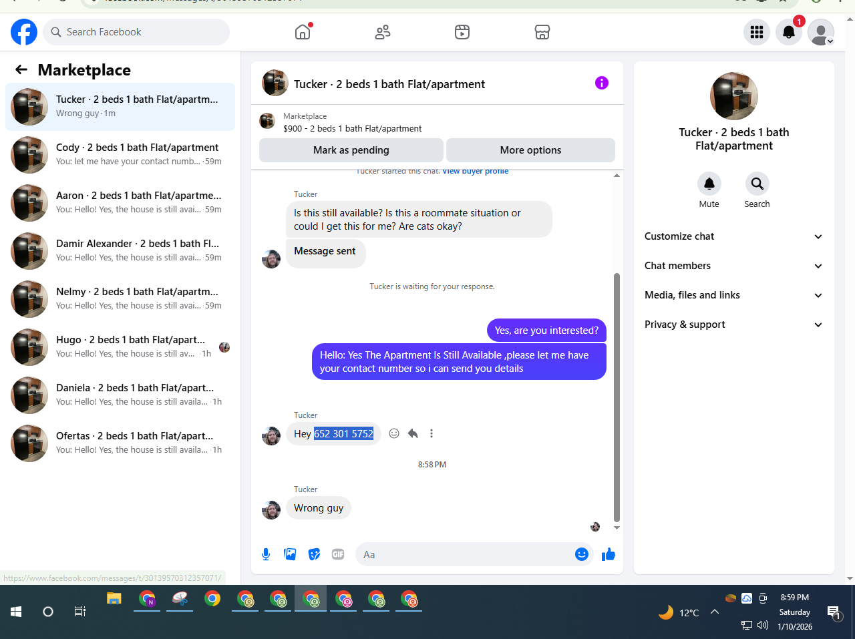The width and height of the screenshot is (855, 639).
Task: Open the Tucker conversation in the list
Action: click(120, 107)
